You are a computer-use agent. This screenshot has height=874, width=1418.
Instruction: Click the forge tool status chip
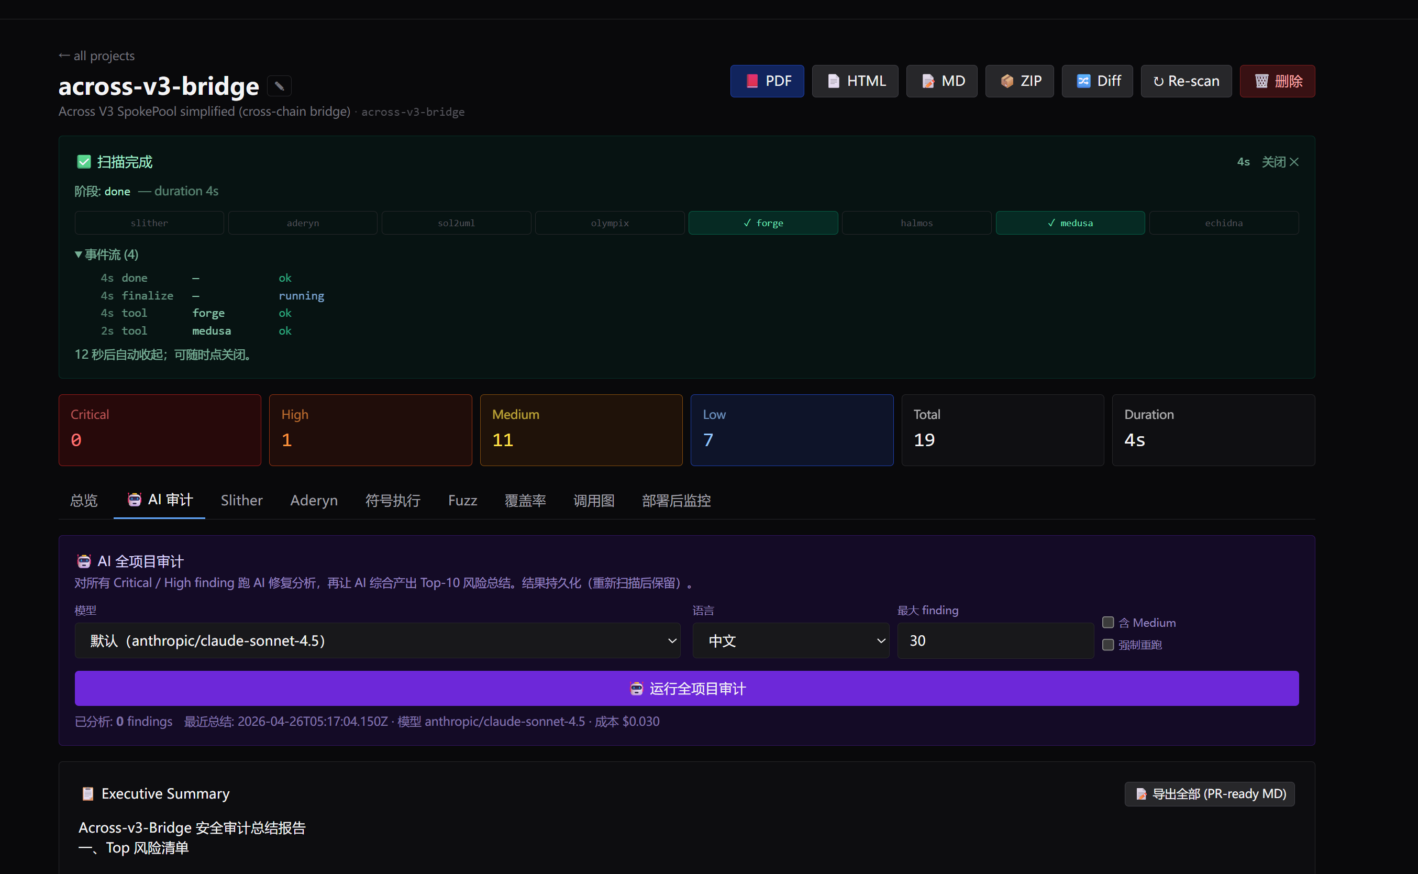(763, 223)
